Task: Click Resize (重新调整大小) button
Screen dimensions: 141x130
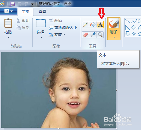Action: 63,28
